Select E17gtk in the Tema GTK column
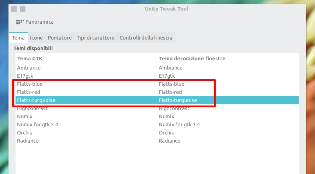The width and height of the screenshot is (315, 174). [25, 76]
